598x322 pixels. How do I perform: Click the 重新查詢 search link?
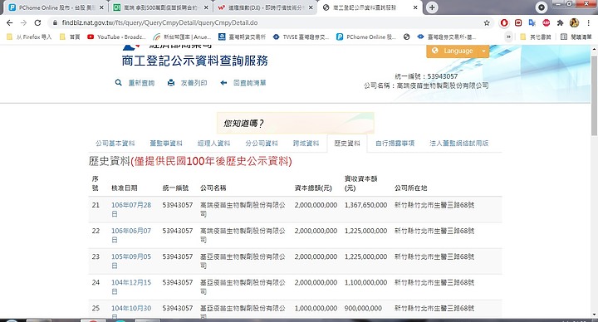point(135,83)
